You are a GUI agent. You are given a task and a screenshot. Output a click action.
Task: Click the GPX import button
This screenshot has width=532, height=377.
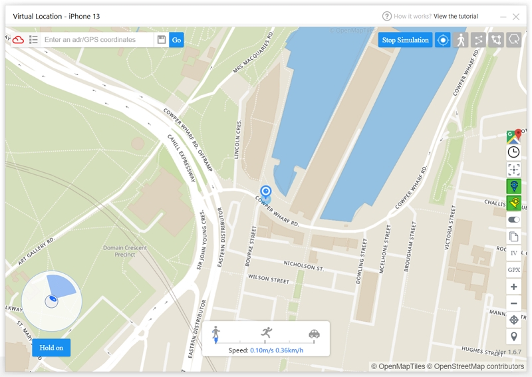point(513,270)
